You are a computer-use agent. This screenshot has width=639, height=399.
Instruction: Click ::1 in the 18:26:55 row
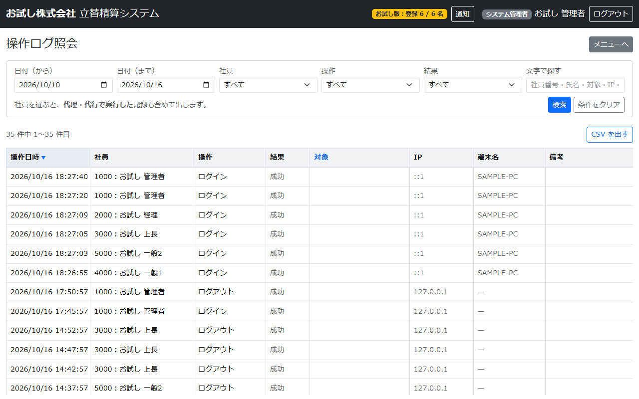point(419,273)
